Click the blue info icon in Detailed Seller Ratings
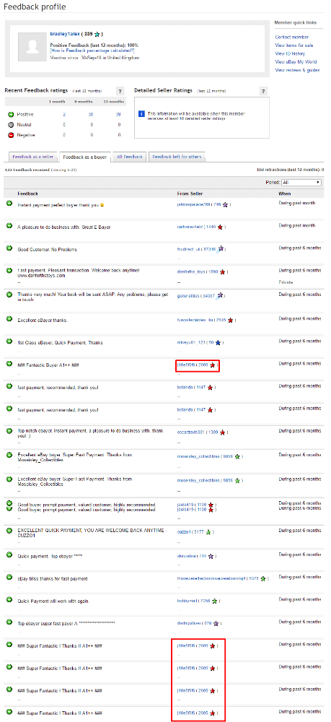 pyautogui.click(x=142, y=113)
